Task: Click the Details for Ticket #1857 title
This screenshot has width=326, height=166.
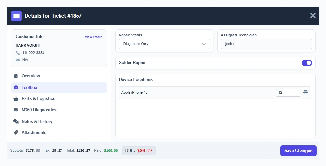Action: [53, 16]
